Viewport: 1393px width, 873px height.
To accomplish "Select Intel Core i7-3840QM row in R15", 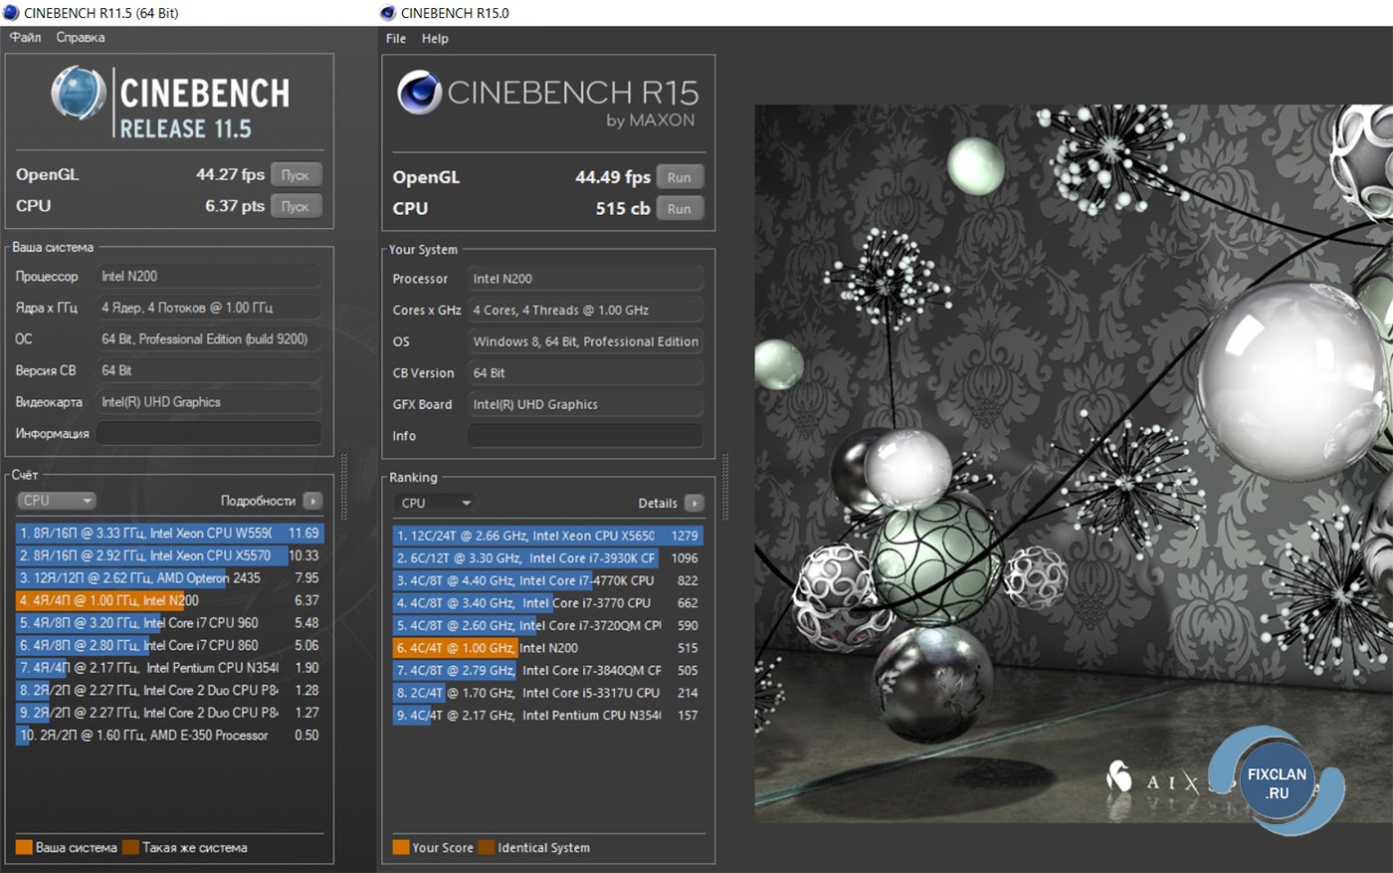I will coord(548,670).
